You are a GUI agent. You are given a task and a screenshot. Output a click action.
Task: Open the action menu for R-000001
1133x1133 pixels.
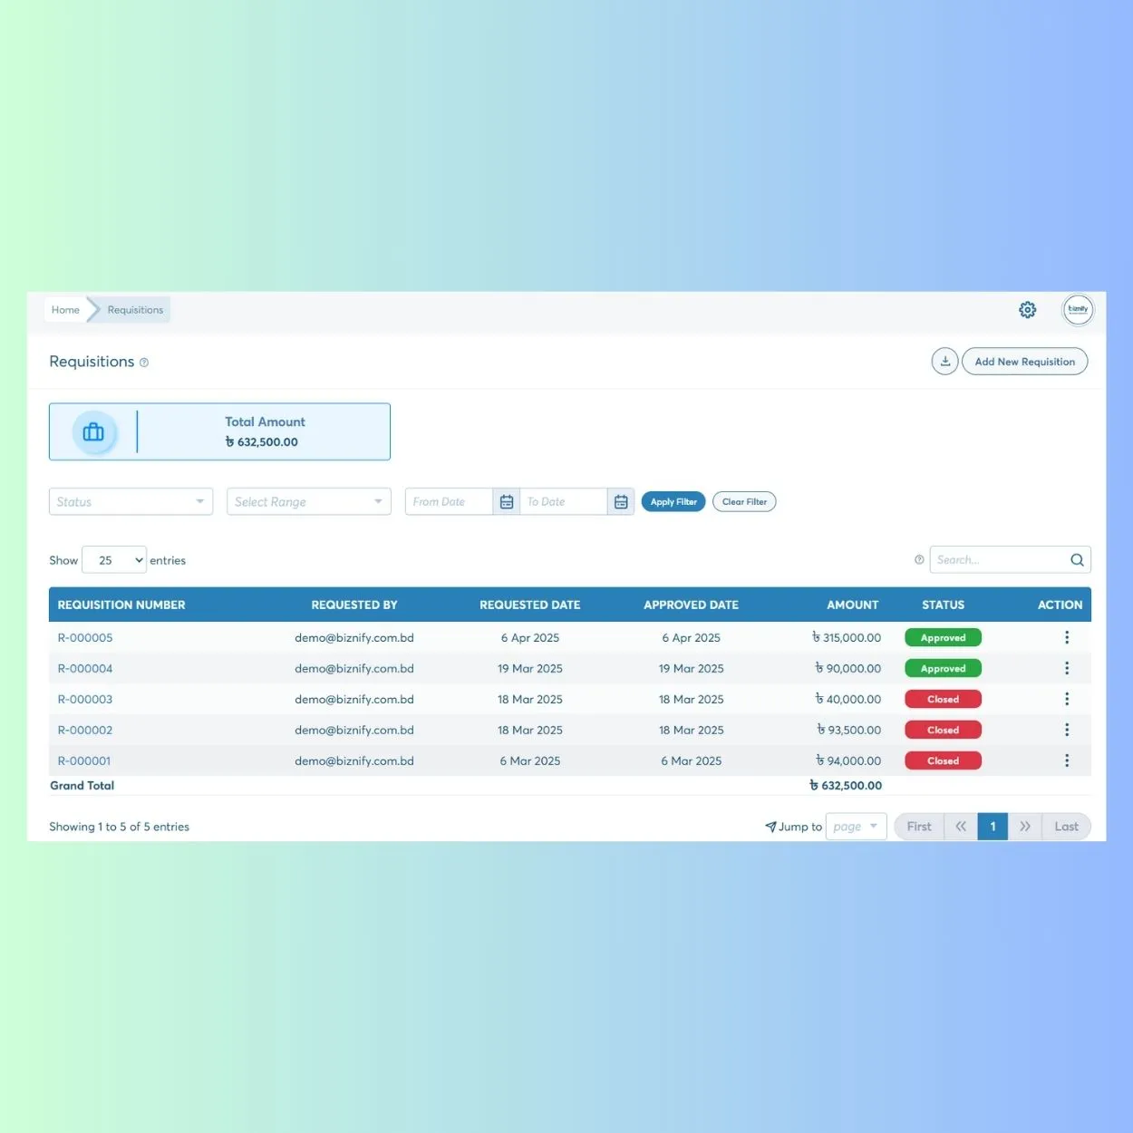(1067, 760)
